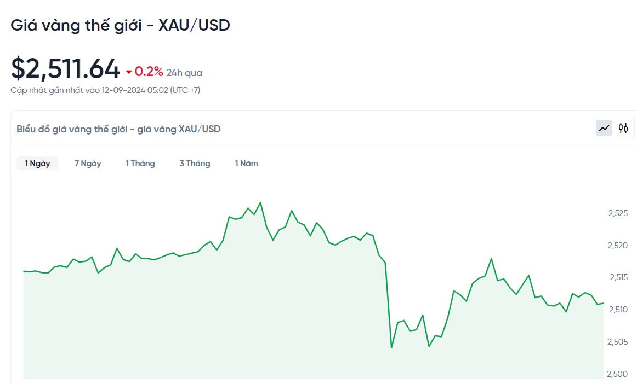This screenshot has width=637, height=384.
Task: Click the 2,500 y-axis label
Action: click(618, 374)
